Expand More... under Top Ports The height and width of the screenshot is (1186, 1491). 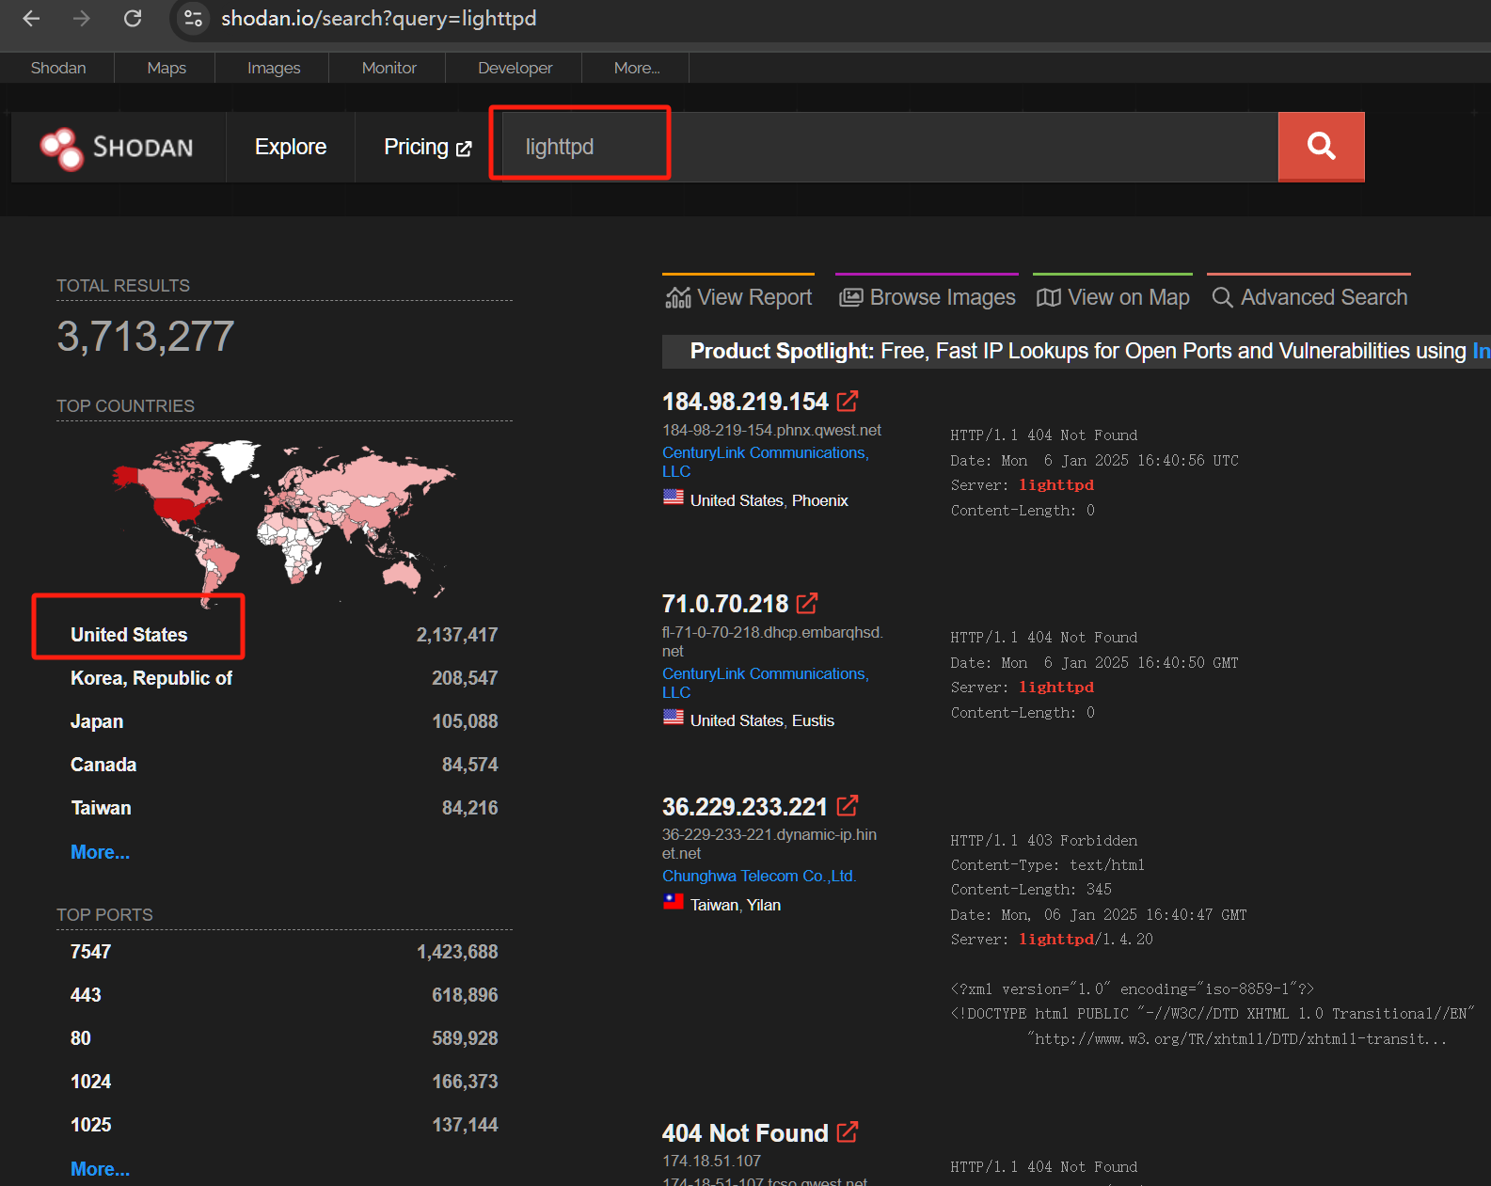(100, 1169)
